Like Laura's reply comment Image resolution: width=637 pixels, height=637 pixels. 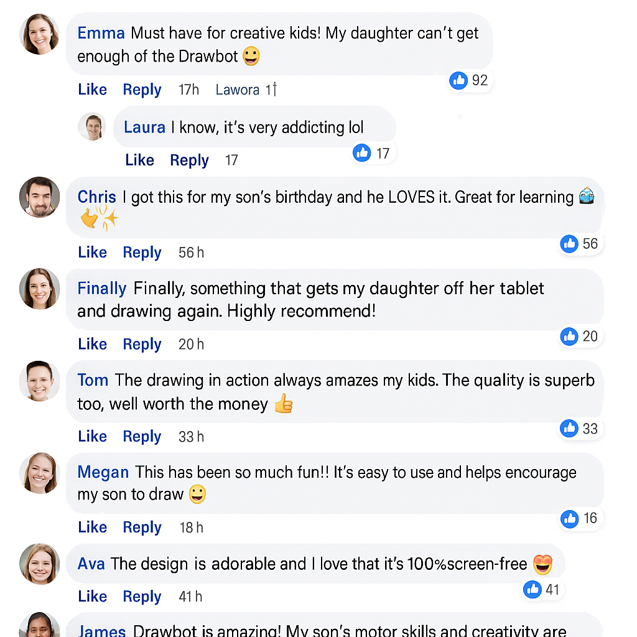139,160
